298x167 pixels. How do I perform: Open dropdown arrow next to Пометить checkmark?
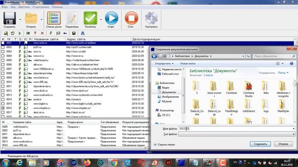(101, 19)
